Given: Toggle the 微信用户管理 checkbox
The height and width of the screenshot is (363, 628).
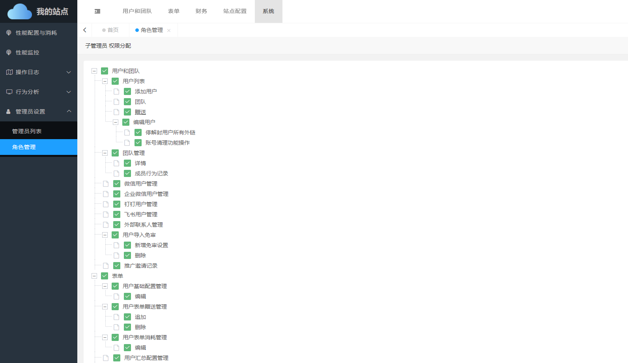Looking at the screenshot, I should pyautogui.click(x=117, y=184).
